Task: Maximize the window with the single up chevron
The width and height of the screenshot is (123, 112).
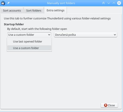Action: (x=114, y=3)
